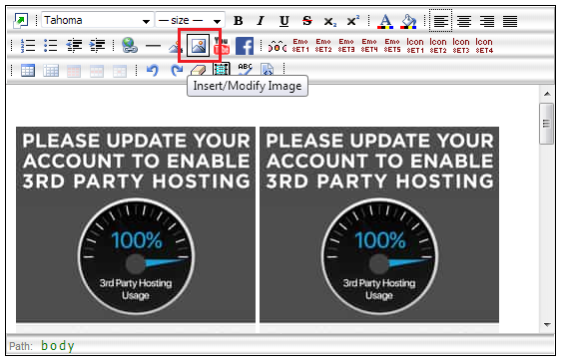This screenshot has width=562, height=363.
Task: Toggle Underline formatting
Action: pos(283,21)
